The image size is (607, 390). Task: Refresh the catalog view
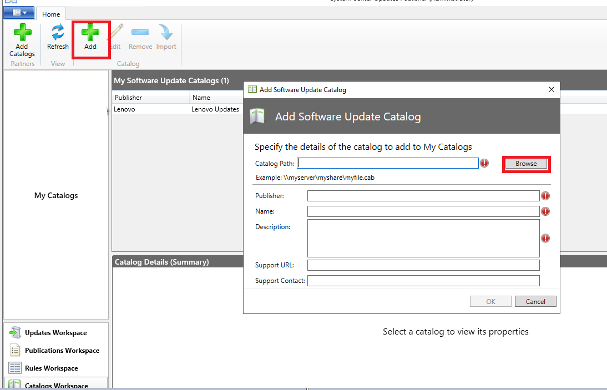click(x=58, y=37)
